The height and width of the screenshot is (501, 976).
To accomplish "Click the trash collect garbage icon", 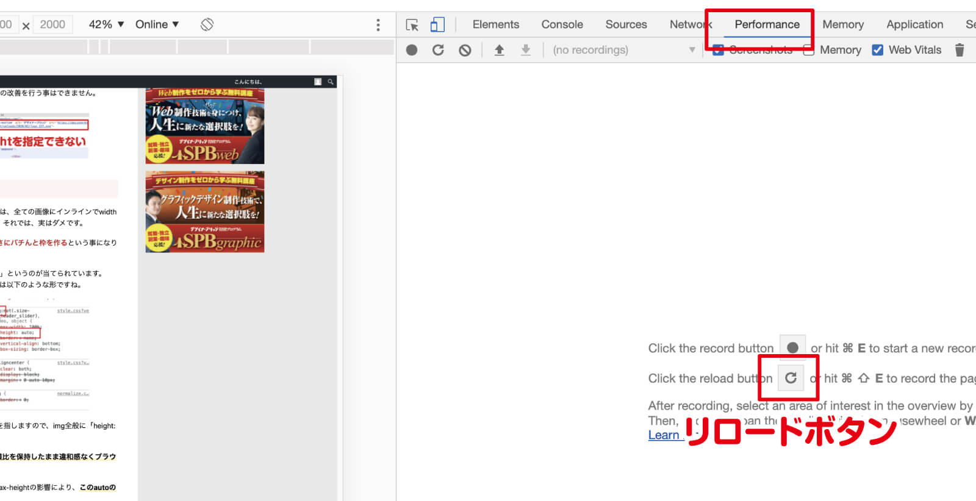I will [x=959, y=50].
